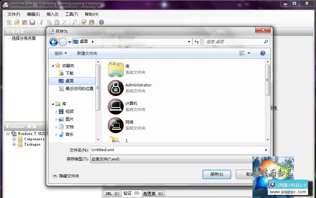
Task: Click the 保存(S) button
Action: [217, 174]
